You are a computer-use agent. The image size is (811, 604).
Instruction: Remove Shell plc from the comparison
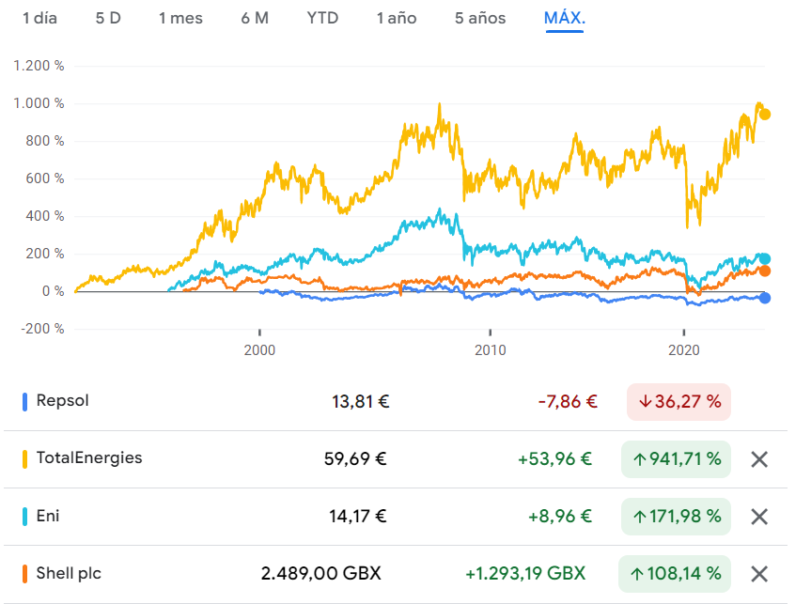[760, 574]
